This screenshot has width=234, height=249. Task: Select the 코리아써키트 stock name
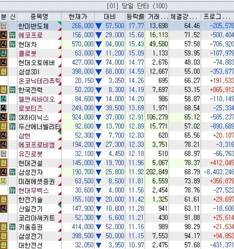(37, 218)
